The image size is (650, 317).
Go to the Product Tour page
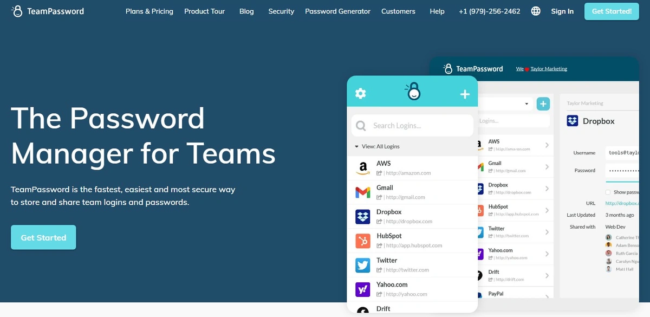click(x=205, y=11)
